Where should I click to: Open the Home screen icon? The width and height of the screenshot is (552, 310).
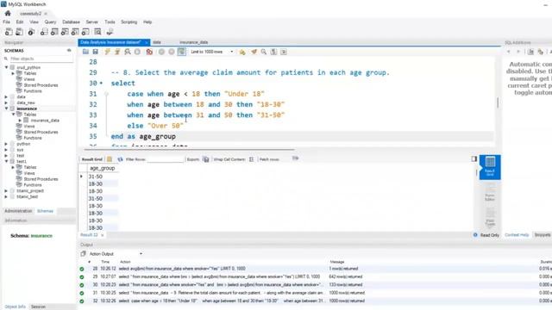[x=8, y=14]
